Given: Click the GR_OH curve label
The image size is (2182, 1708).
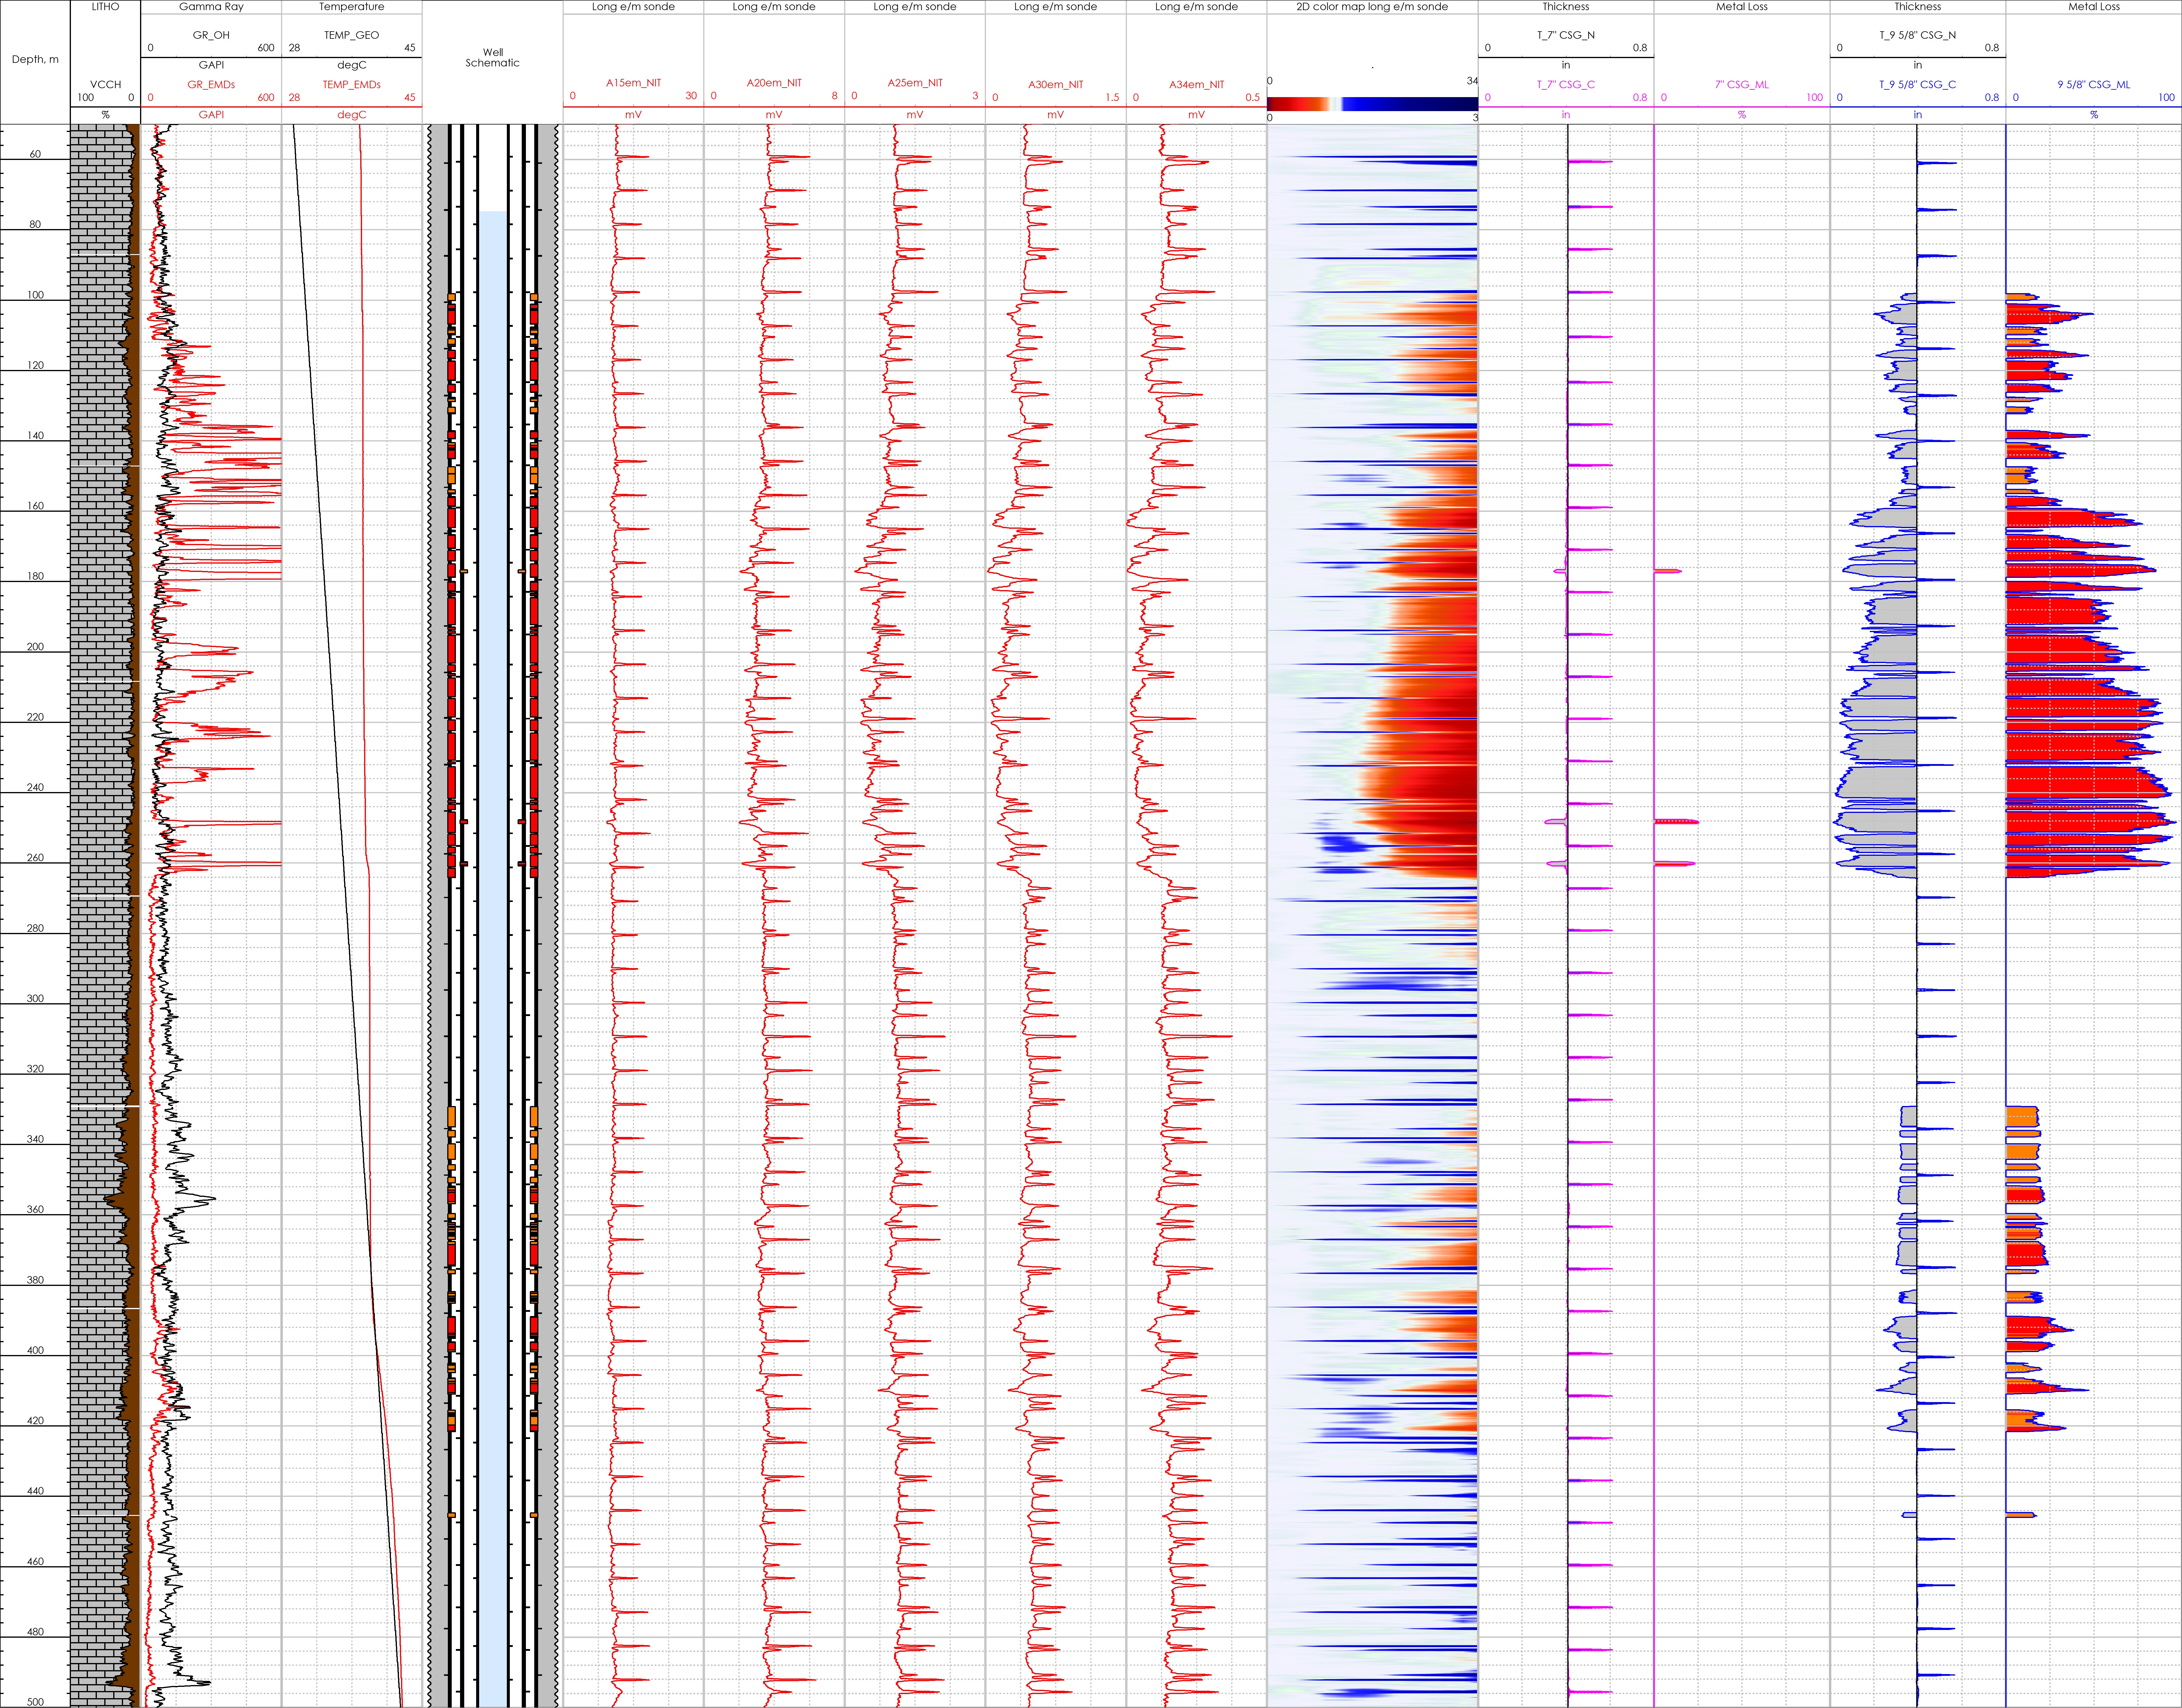Looking at the screenshot, I should 211,35.
